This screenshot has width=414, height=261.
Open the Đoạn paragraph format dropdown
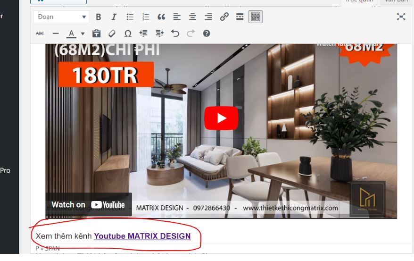(x=61, y=17)
